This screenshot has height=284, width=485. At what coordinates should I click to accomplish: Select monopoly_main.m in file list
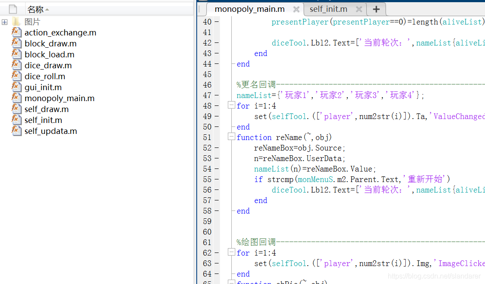pyautogui.click(x=60, y=98)
